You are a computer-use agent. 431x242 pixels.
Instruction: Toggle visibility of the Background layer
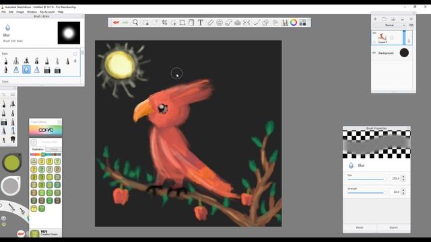tap(374, 52)
